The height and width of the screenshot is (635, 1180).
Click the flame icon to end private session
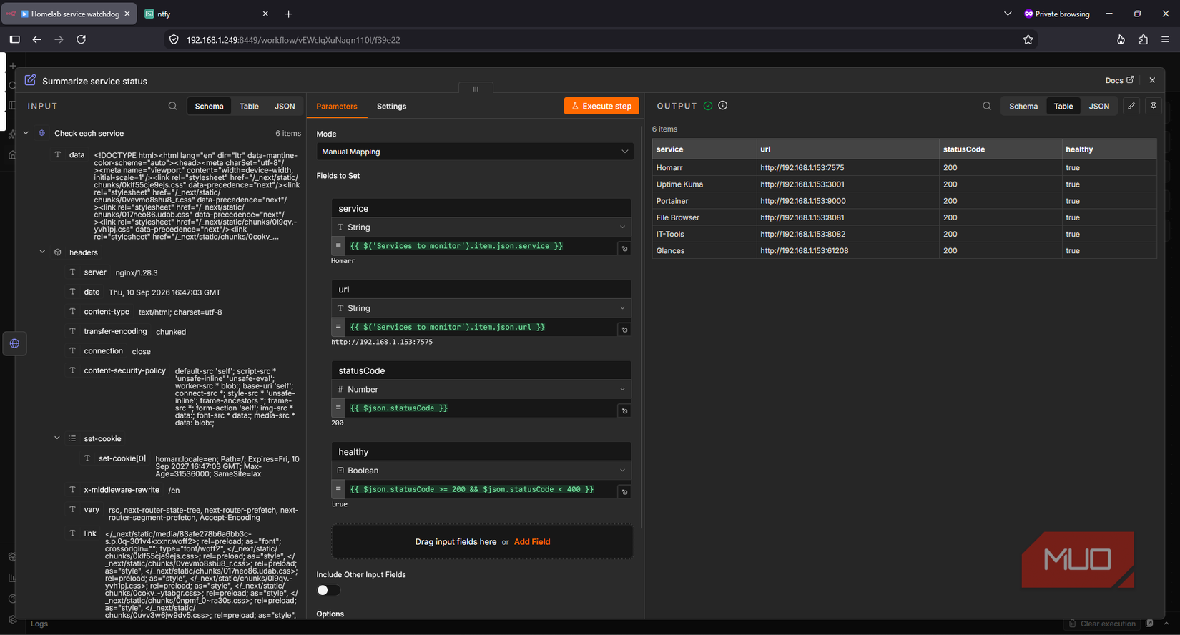1121,40
